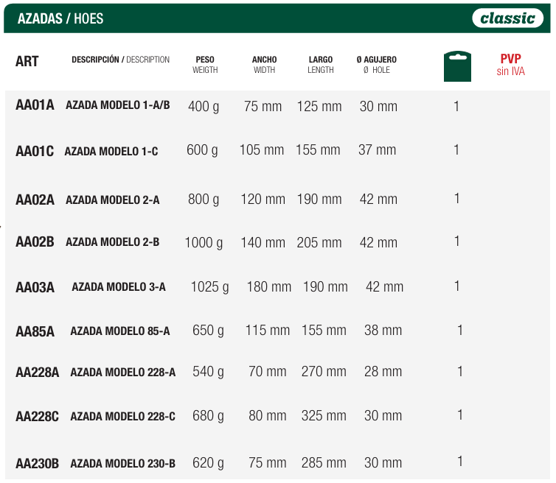Click the PVP sin IVA column header
This screenshot has width=556, height=483.
point(510,65)
